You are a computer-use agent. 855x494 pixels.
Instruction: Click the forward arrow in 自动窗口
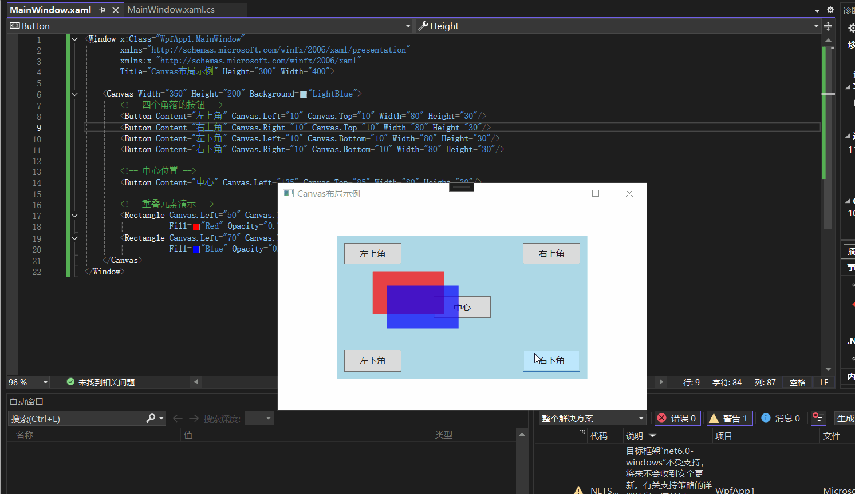(x=194, y=419)
